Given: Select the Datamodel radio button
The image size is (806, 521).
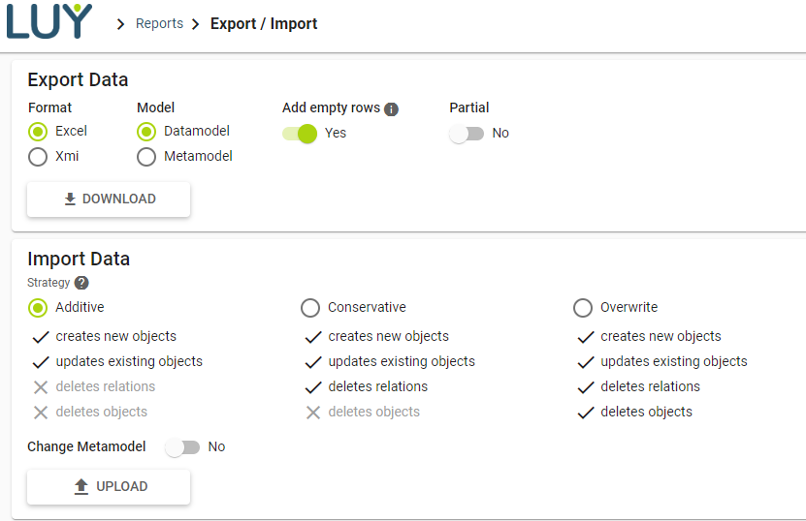Looking at the screenshot, I should pyautogui.click(x=146, y=132).
